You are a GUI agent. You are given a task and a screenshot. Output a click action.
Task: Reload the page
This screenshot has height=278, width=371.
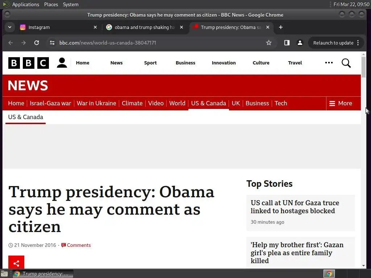37,43
